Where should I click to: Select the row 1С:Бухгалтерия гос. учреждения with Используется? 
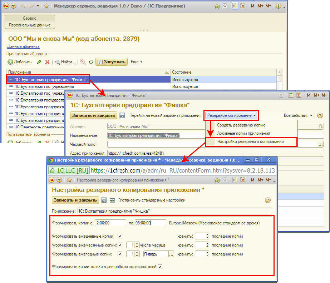[x=141, y=86]
